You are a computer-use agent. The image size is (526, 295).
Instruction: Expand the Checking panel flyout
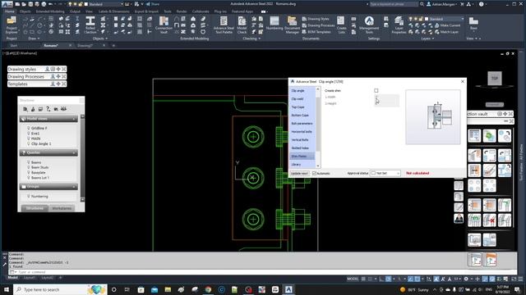[x=251, y=39]
